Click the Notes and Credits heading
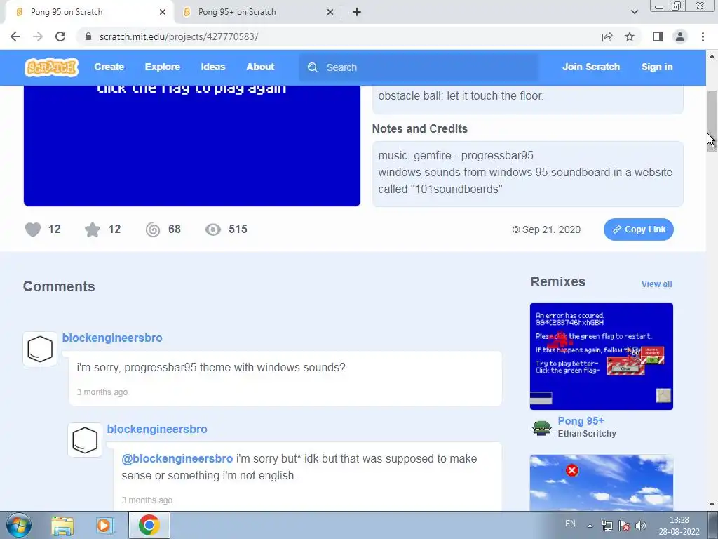 click(x=420, y=129)
